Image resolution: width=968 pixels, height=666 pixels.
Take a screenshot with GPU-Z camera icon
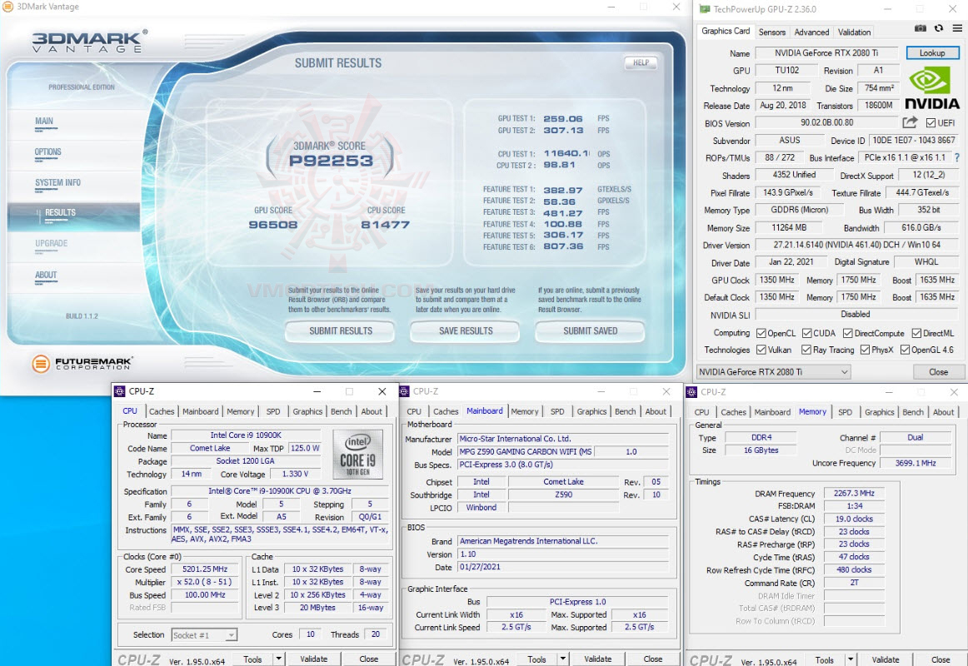coord(920,27)
